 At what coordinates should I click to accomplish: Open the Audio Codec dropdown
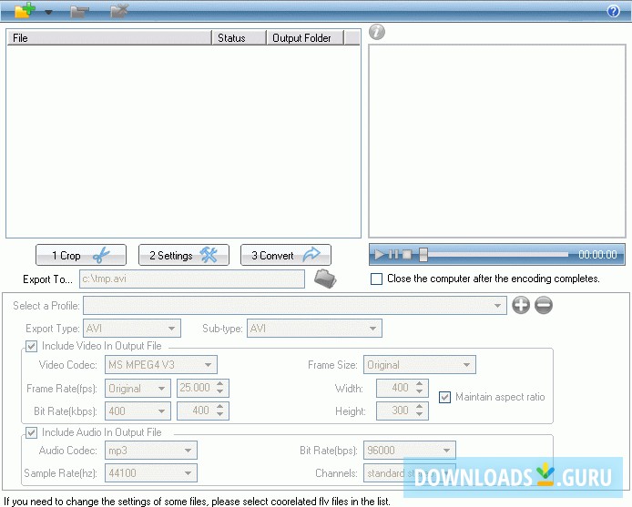(x=151, y=451)
